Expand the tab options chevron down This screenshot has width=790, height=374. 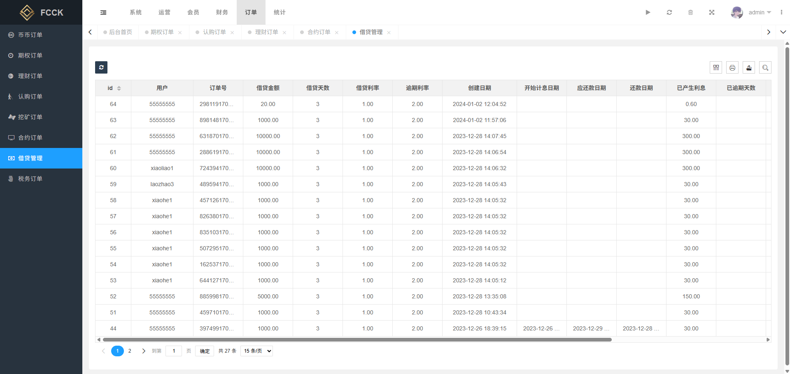coord(783,32)
